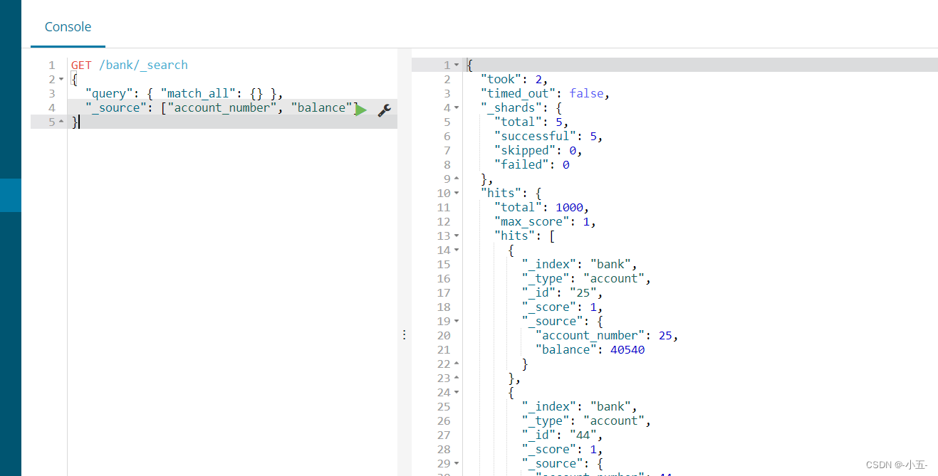Viewport: 938px width, 476px height.
Task: Collapse the request body fold arrow on line 2
Action: [x=60, y=79]
